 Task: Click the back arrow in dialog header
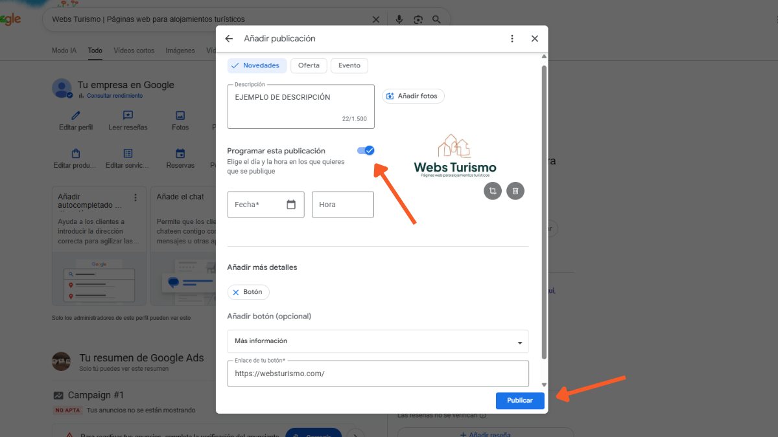click(229, 39)
